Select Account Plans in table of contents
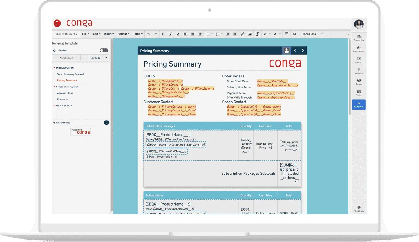Screen dimensions: 419x242 pyautogui.click(x=65, y=93)
